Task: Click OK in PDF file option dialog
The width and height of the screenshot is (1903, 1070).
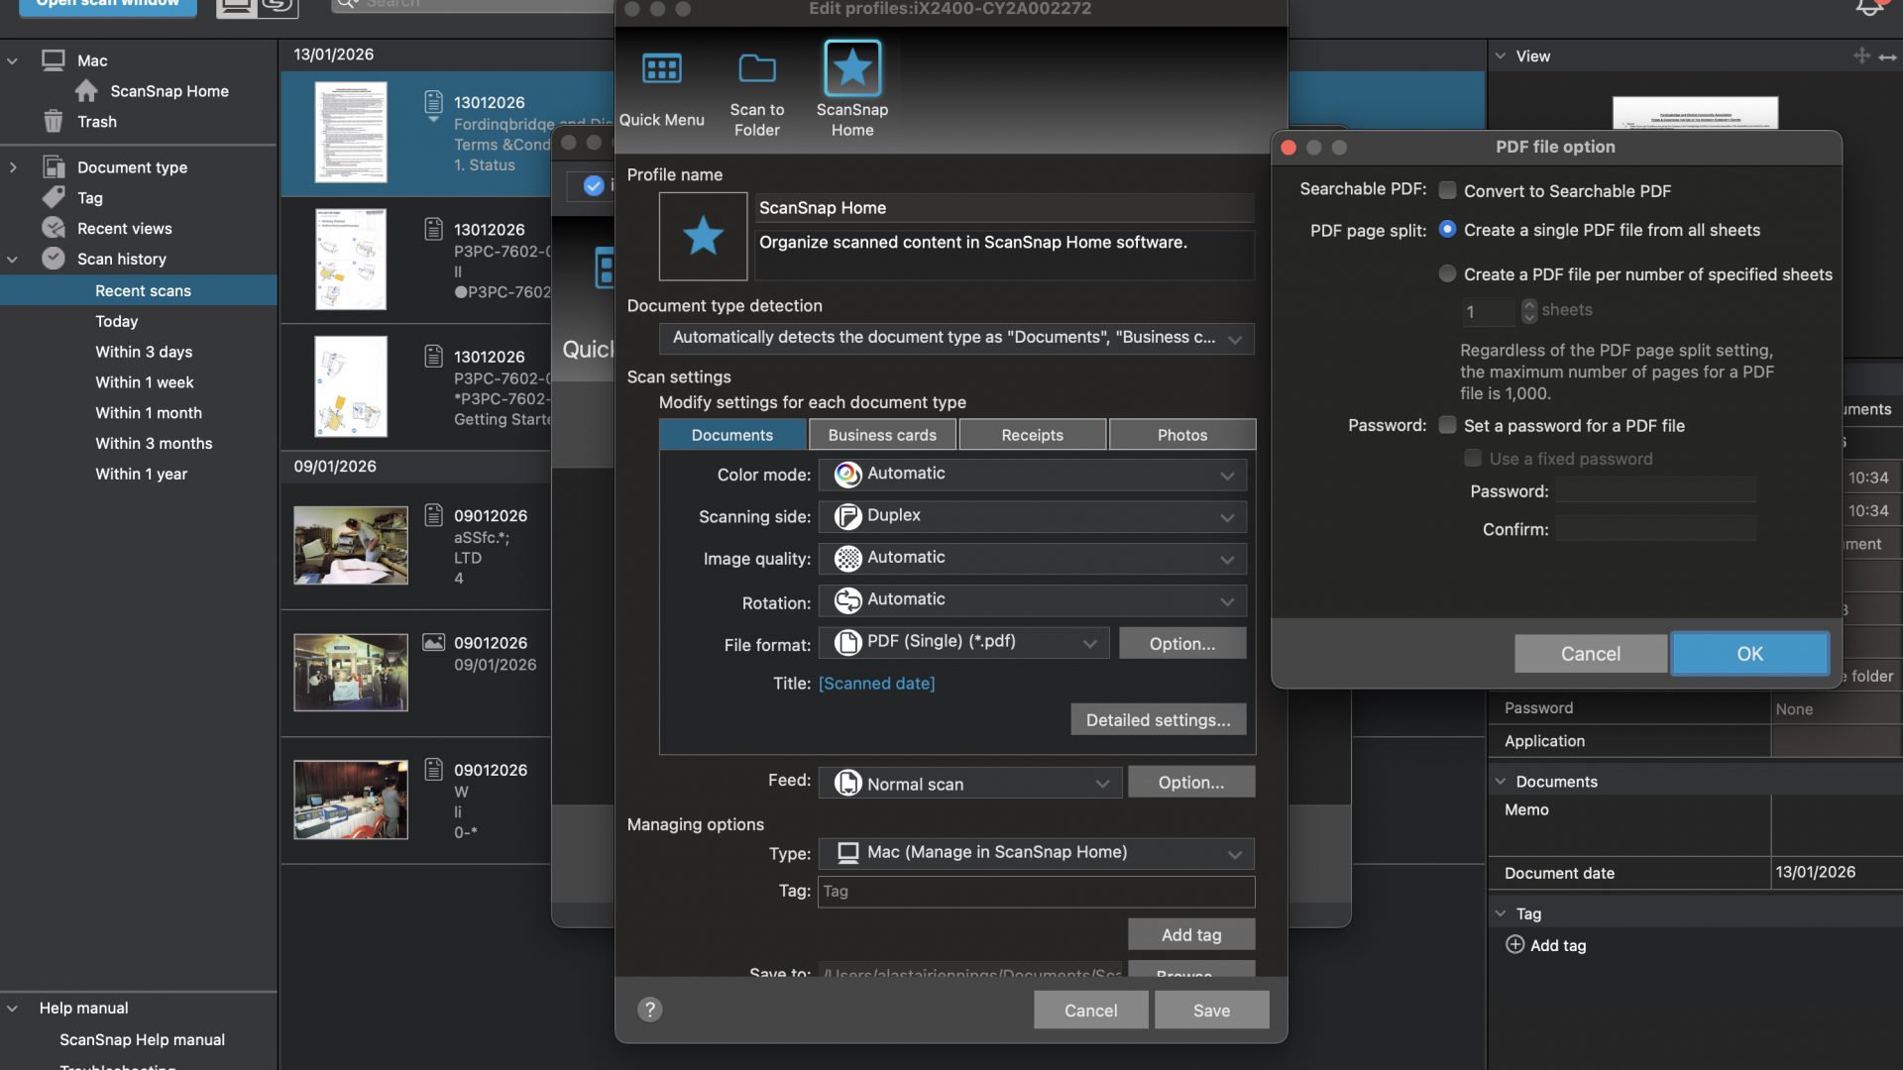Action: pyautogui.click(x=1748, y=654)
